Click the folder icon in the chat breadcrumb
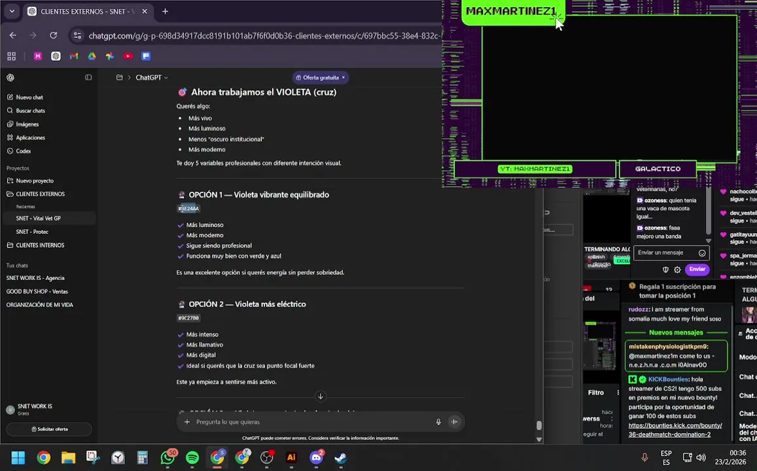The image size is (757, 471). pyautogui.click(x=119, y=77)
